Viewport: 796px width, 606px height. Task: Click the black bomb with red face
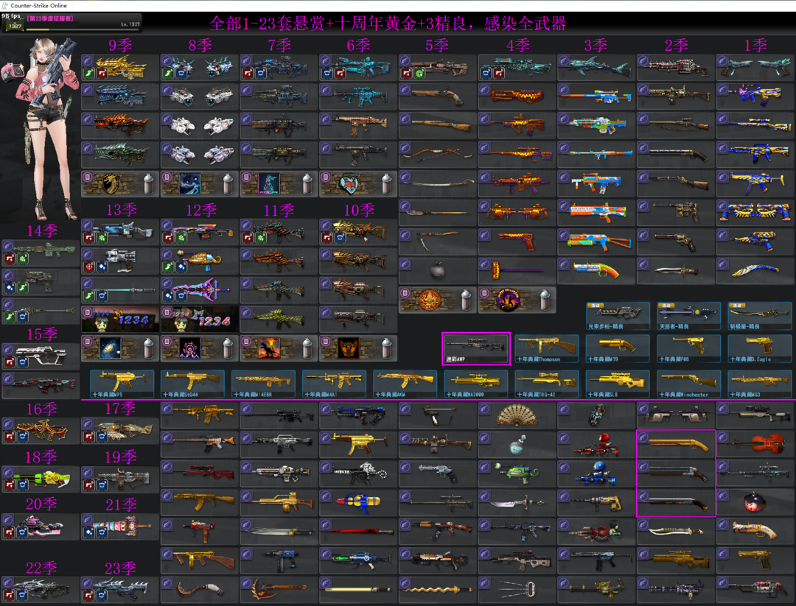(x=755, y=503)
